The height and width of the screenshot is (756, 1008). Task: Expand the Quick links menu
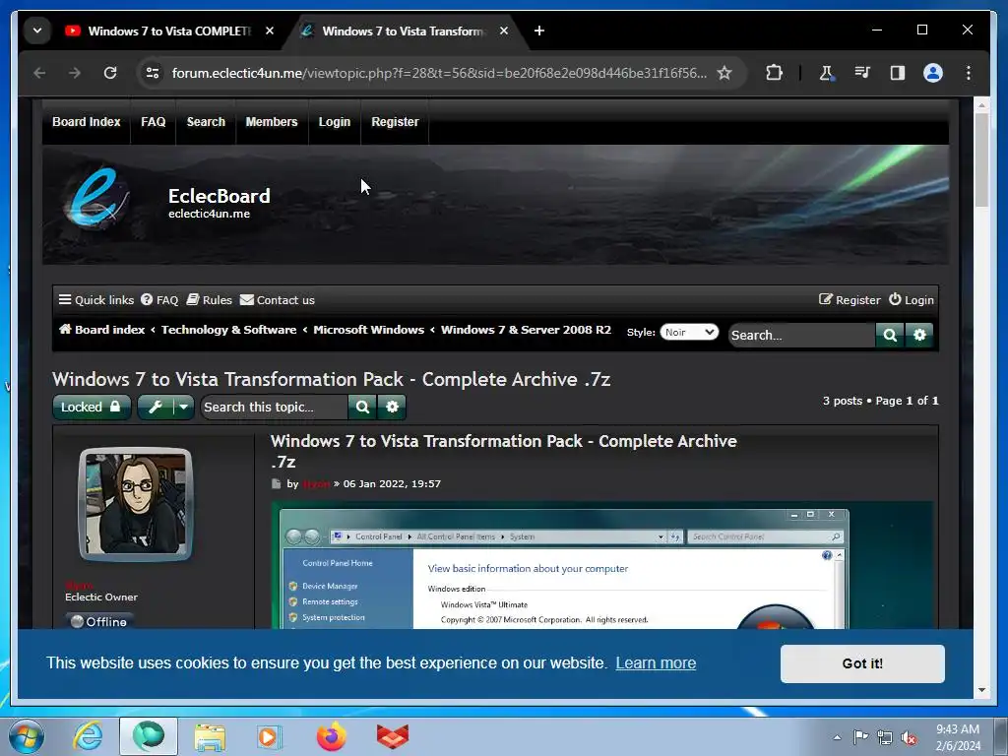click(x=96, y=300)
